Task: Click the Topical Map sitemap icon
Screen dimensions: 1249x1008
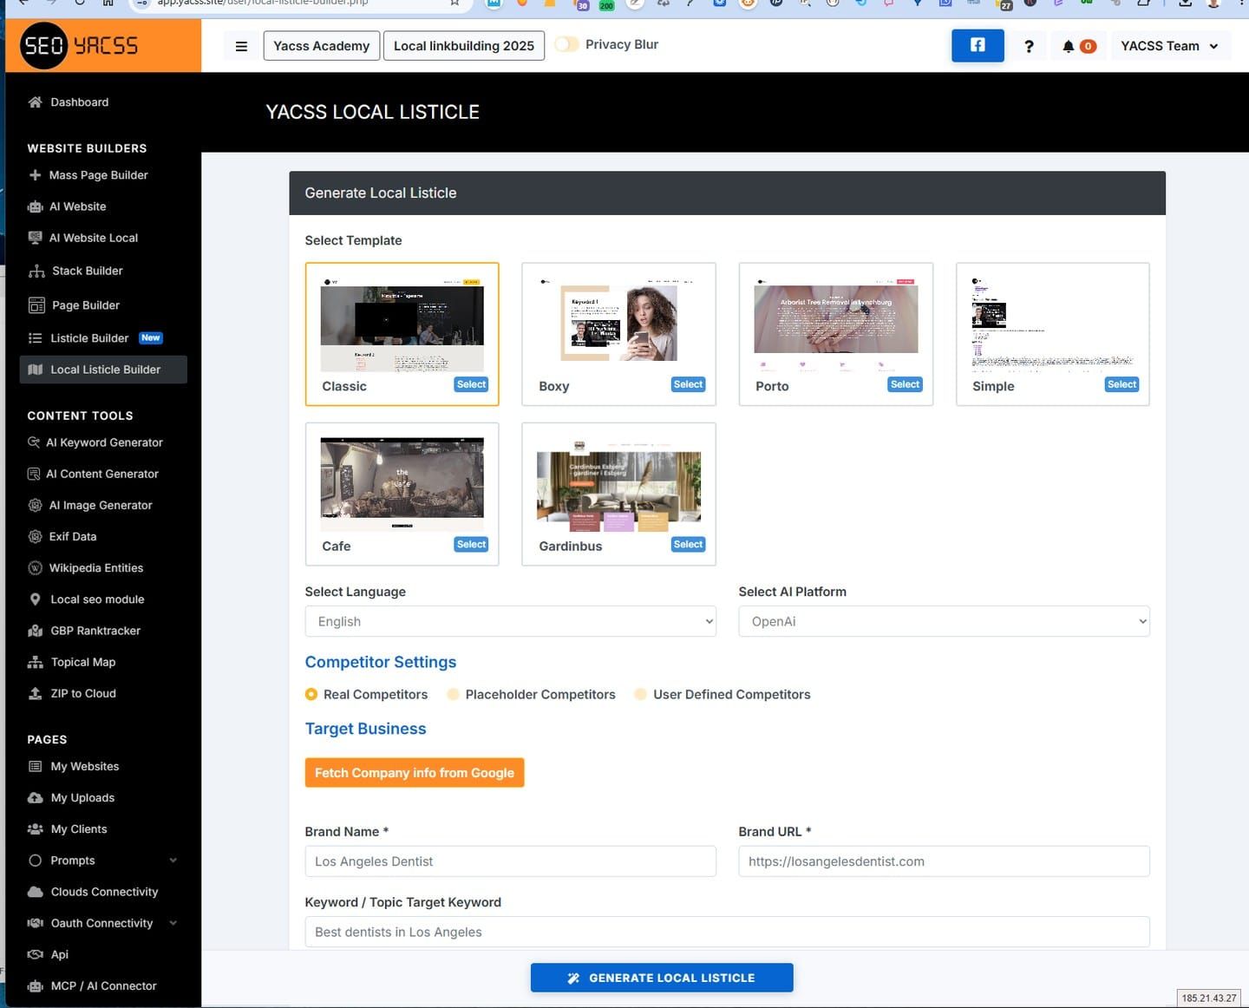Action: (x=35, y=662)
